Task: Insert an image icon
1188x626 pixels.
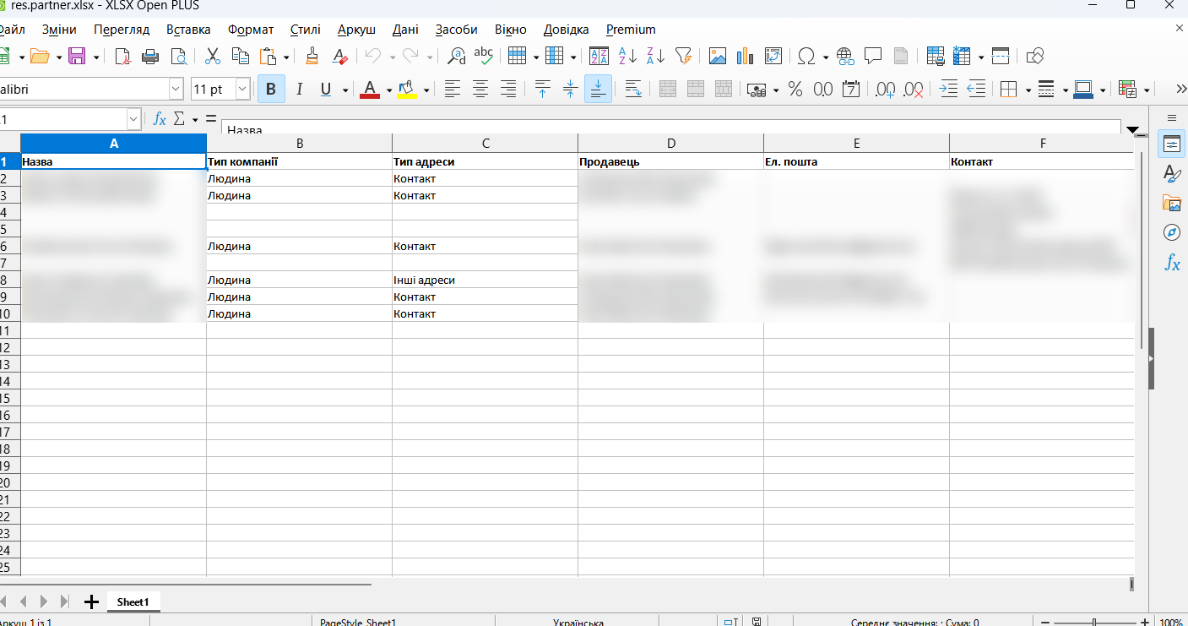Action: click(718, 57)
